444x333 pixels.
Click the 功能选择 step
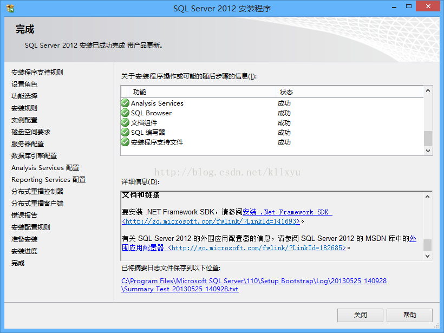click(x=24, y=96)
